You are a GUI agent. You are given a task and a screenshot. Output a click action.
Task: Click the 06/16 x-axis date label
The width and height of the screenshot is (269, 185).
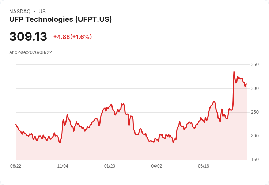click(x=204, y=166)
